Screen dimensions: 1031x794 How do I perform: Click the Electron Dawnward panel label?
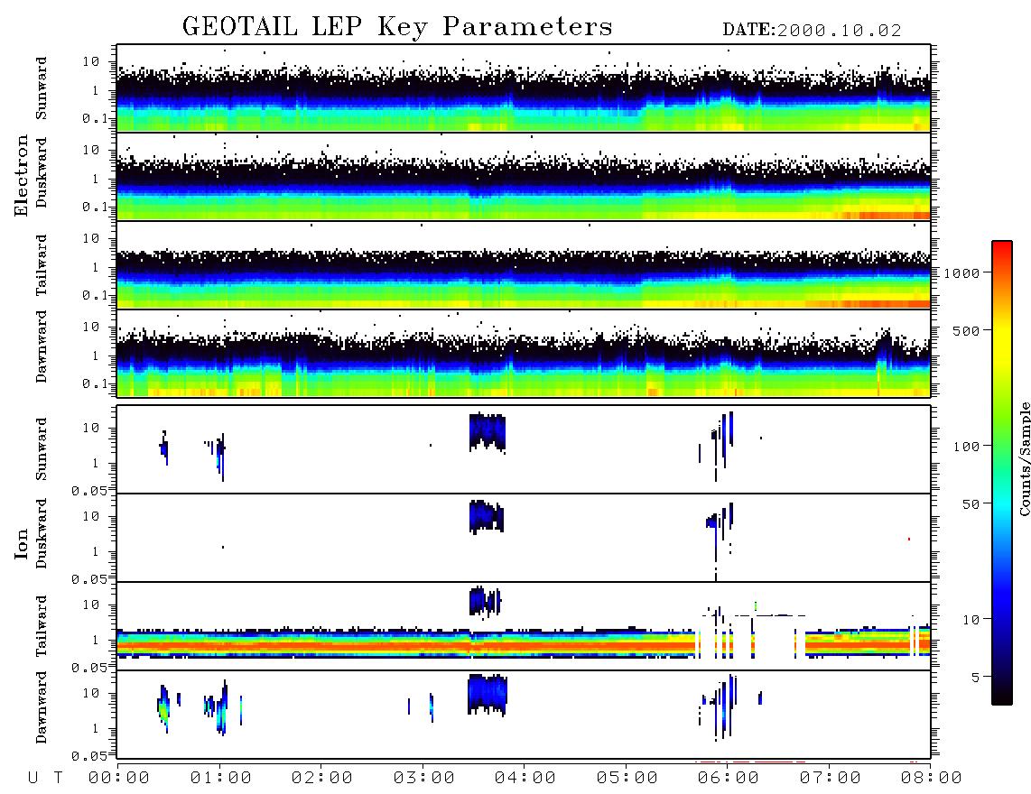(42, 346)
